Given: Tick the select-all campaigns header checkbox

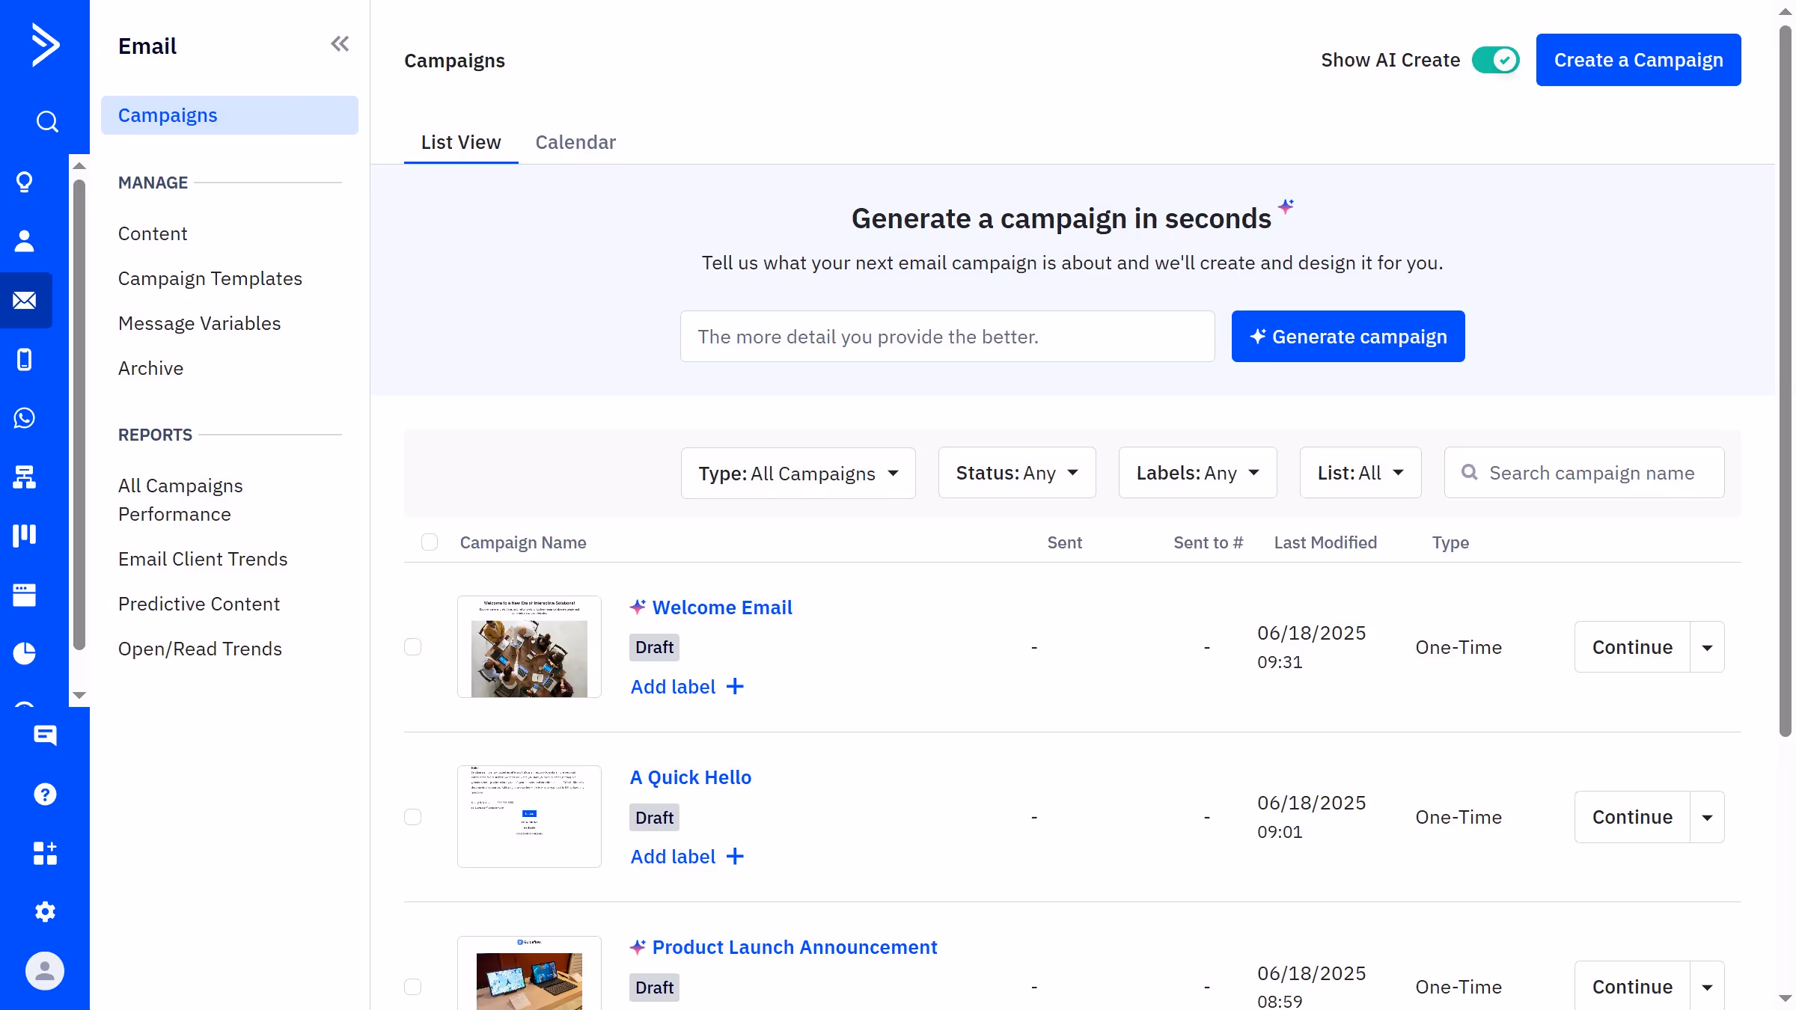Looking at the screenshot, I should 430,542.
